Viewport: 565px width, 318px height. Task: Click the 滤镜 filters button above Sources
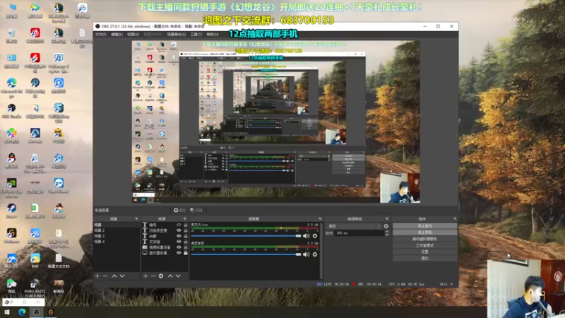196,210
